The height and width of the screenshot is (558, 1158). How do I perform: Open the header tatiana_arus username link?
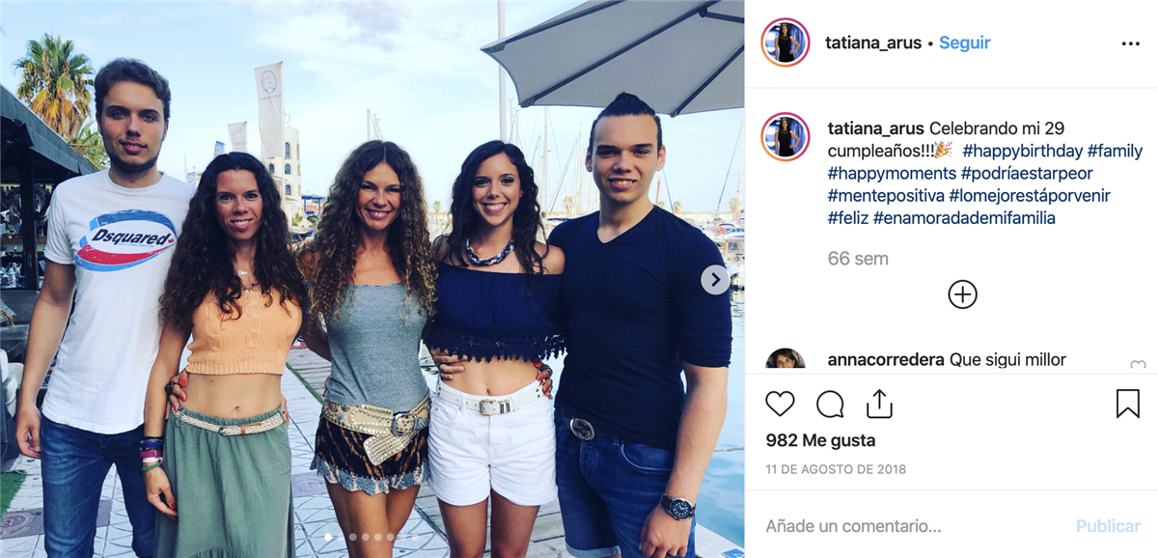873,42
